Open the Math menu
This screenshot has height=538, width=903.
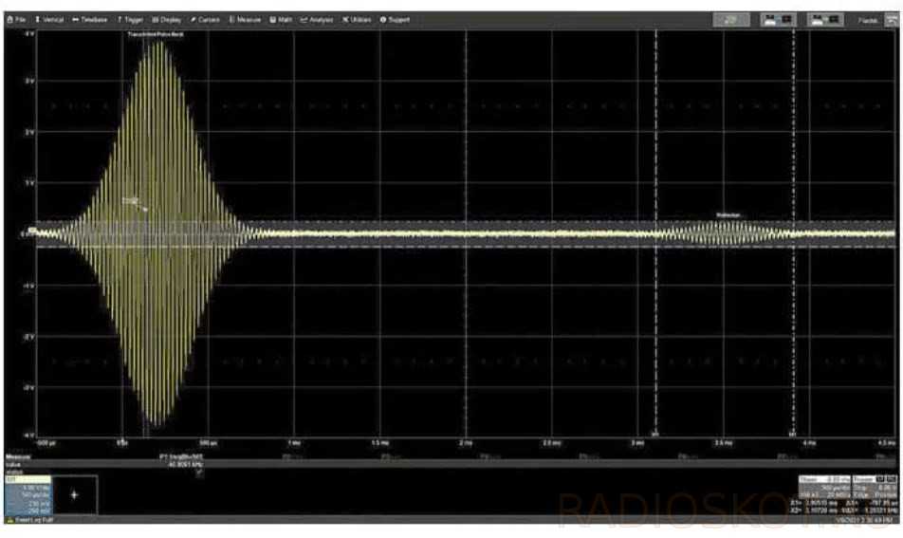(281, 19)
